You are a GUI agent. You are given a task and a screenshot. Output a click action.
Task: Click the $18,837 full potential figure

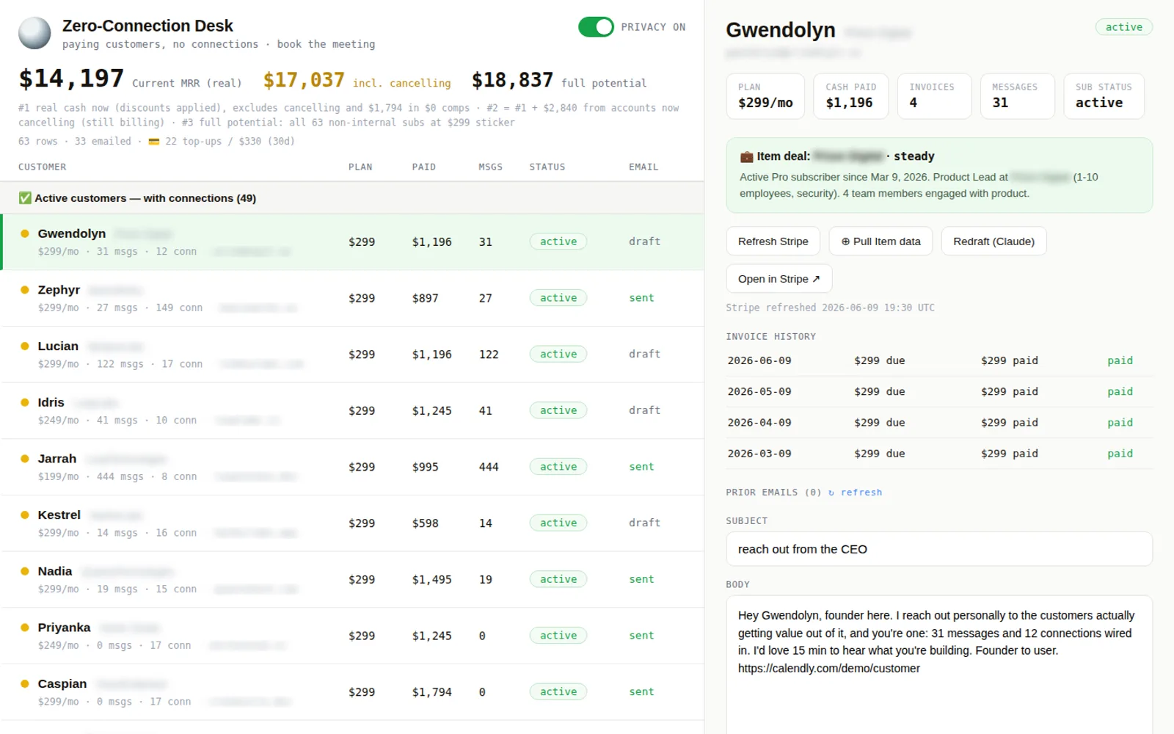click(x=512, y=80)
